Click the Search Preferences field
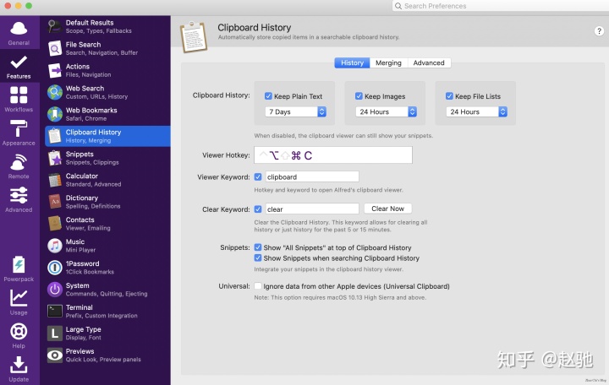 pos(500,6)
